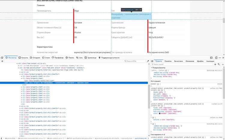Click the Италия value on the page
225x140 pixels.
pos(77,33)
